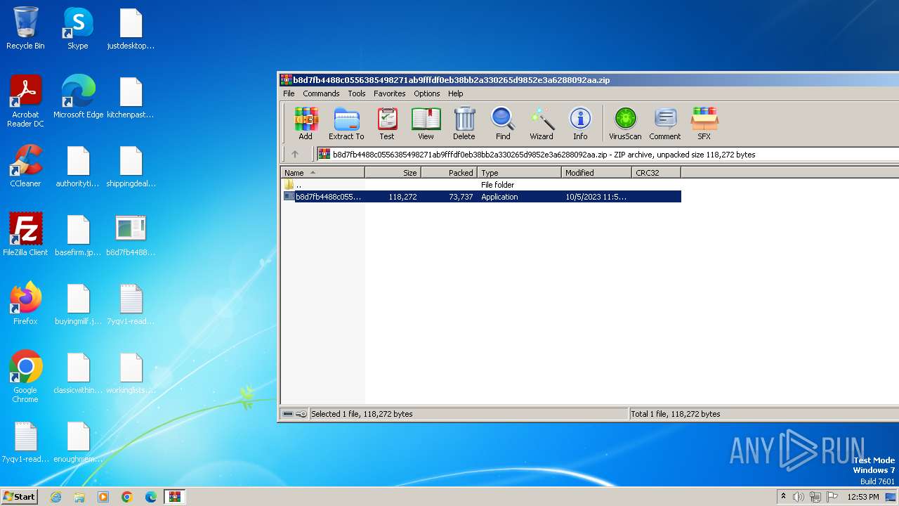The image size is (899, 506).
Task: Select the b8d7fb4488c055... application file row
Action: tap(481, 197)
